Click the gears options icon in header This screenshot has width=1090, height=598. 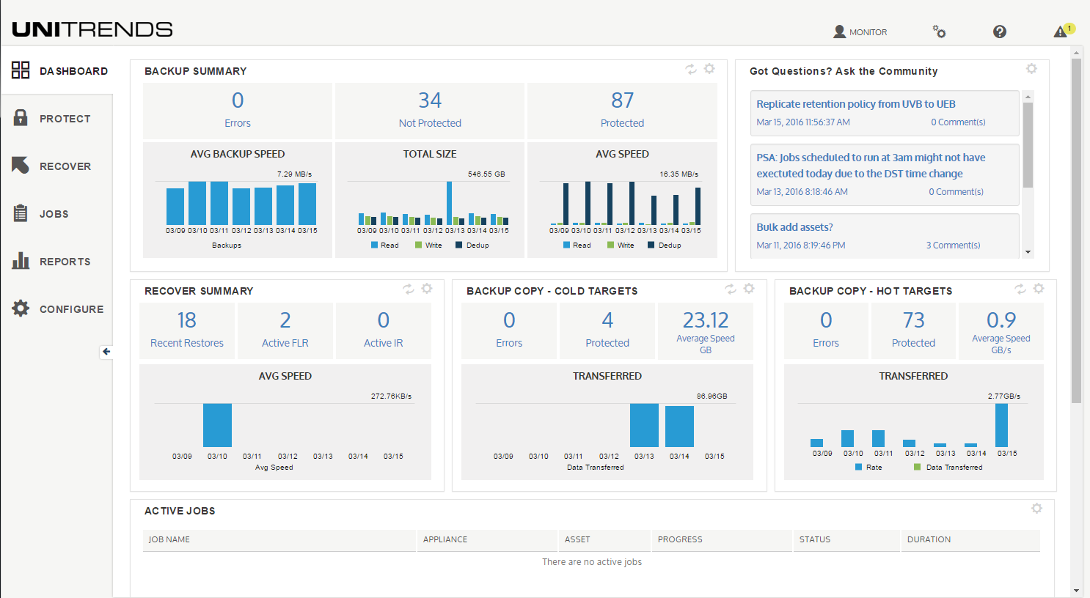pyautogui.click(x=939, y=32)
